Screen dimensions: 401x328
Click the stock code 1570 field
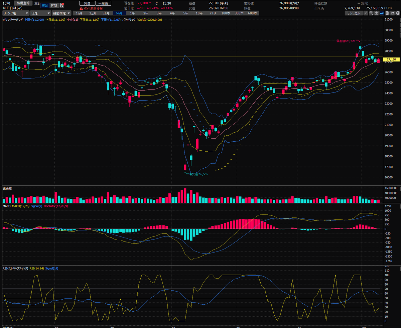point(6,3)
